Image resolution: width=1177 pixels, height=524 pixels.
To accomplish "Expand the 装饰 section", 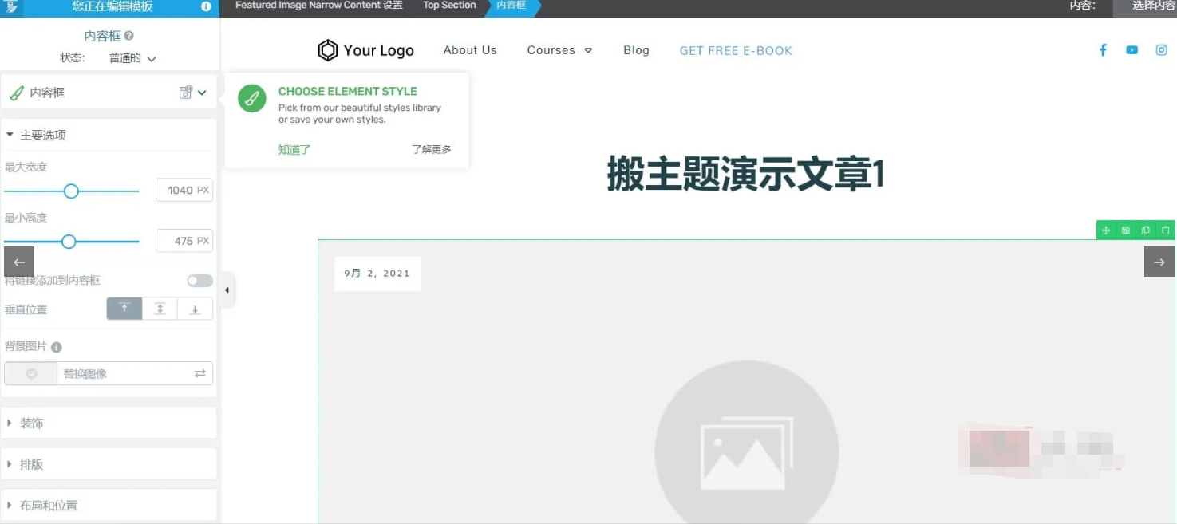I will coord(109,423).
